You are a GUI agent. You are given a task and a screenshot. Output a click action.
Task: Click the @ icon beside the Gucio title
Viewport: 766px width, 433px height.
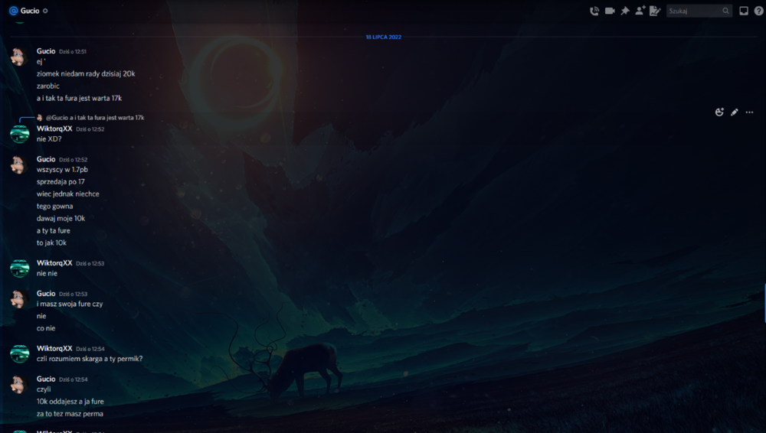[13, 11]
